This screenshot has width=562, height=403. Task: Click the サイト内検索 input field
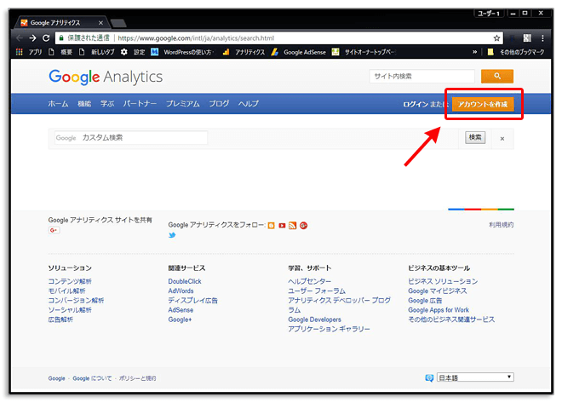(x=421, y=76)
